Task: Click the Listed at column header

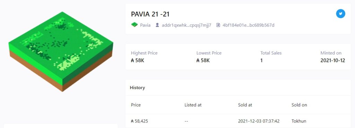Action: 193,105
